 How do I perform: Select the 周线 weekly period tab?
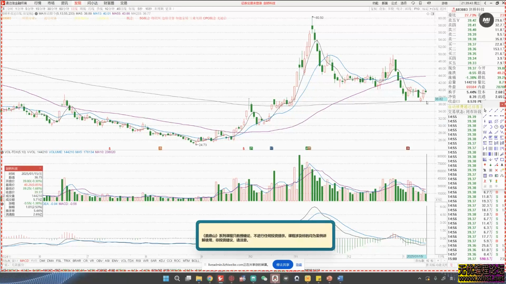click(x=83, y=9)
